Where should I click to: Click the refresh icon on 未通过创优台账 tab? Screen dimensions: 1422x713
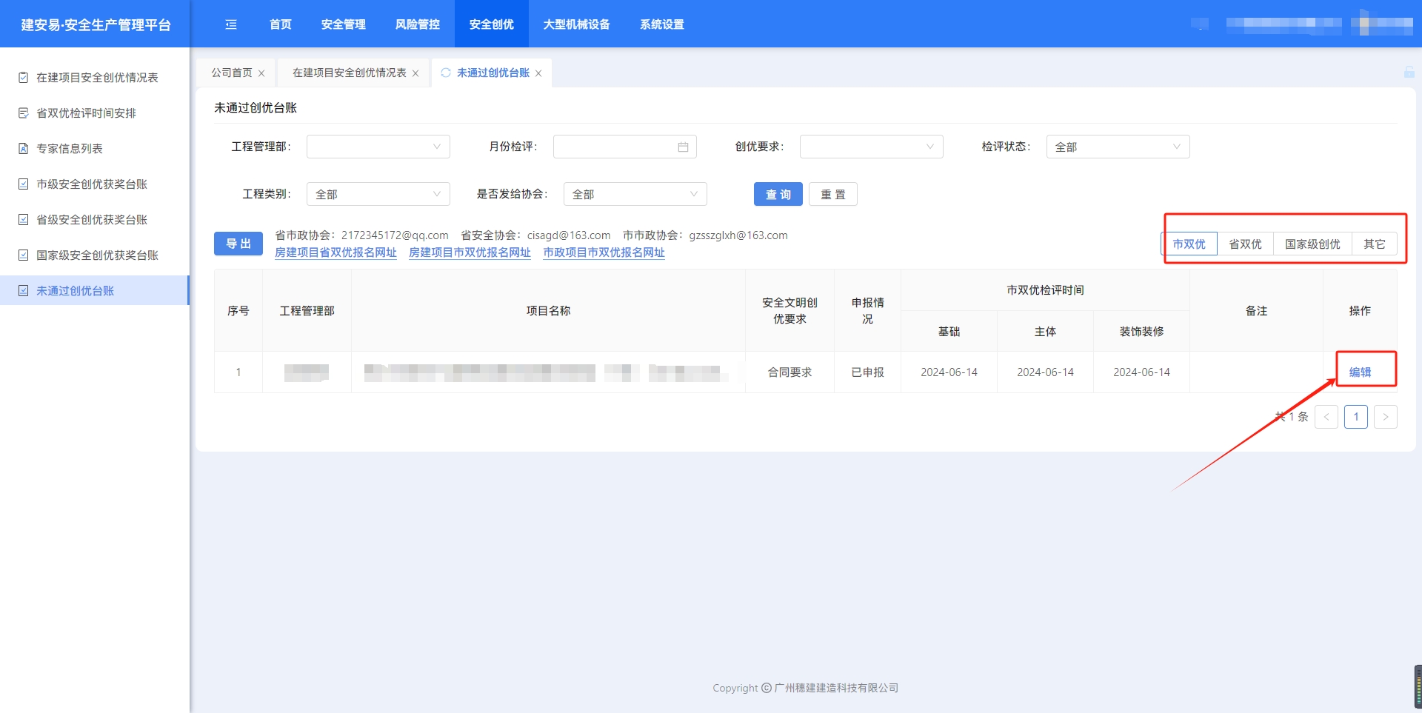446,73
